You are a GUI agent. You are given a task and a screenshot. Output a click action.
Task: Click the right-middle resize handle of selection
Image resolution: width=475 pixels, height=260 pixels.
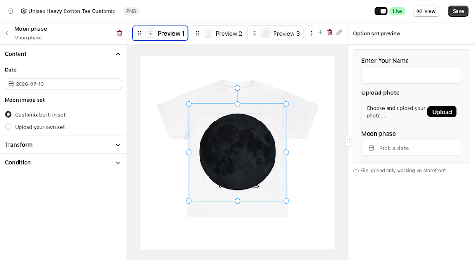286,152
